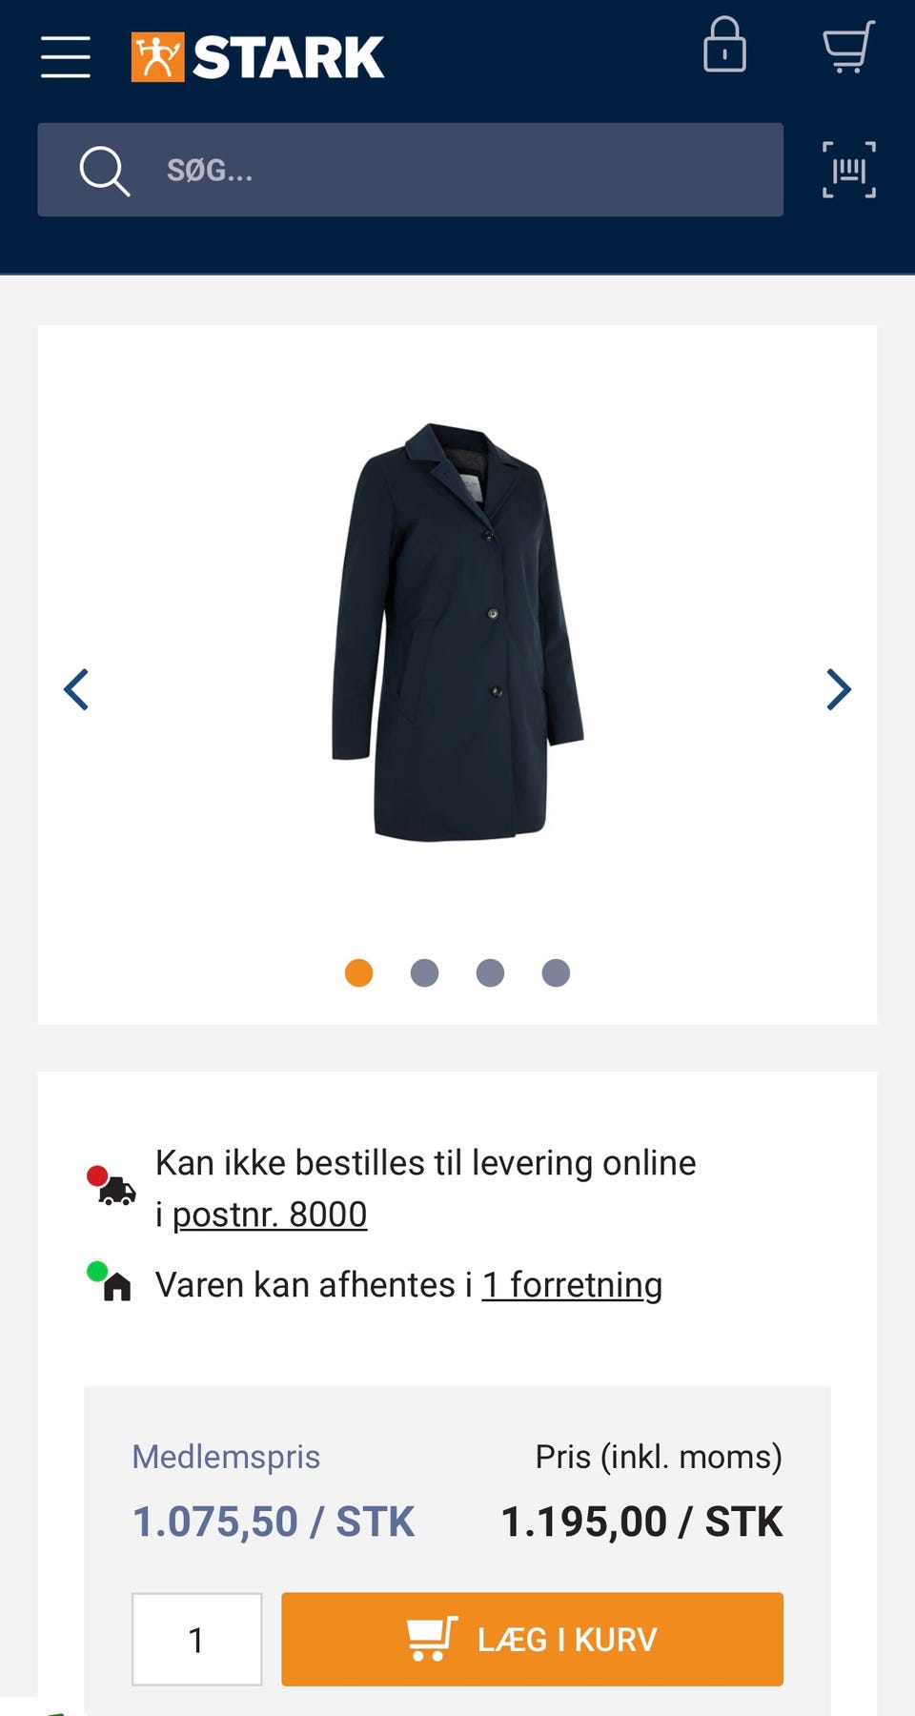This screenshot has width=915, height=1716.
Task: Click the SØG search field
Action: pyautogui.click(x=410, y=170)
